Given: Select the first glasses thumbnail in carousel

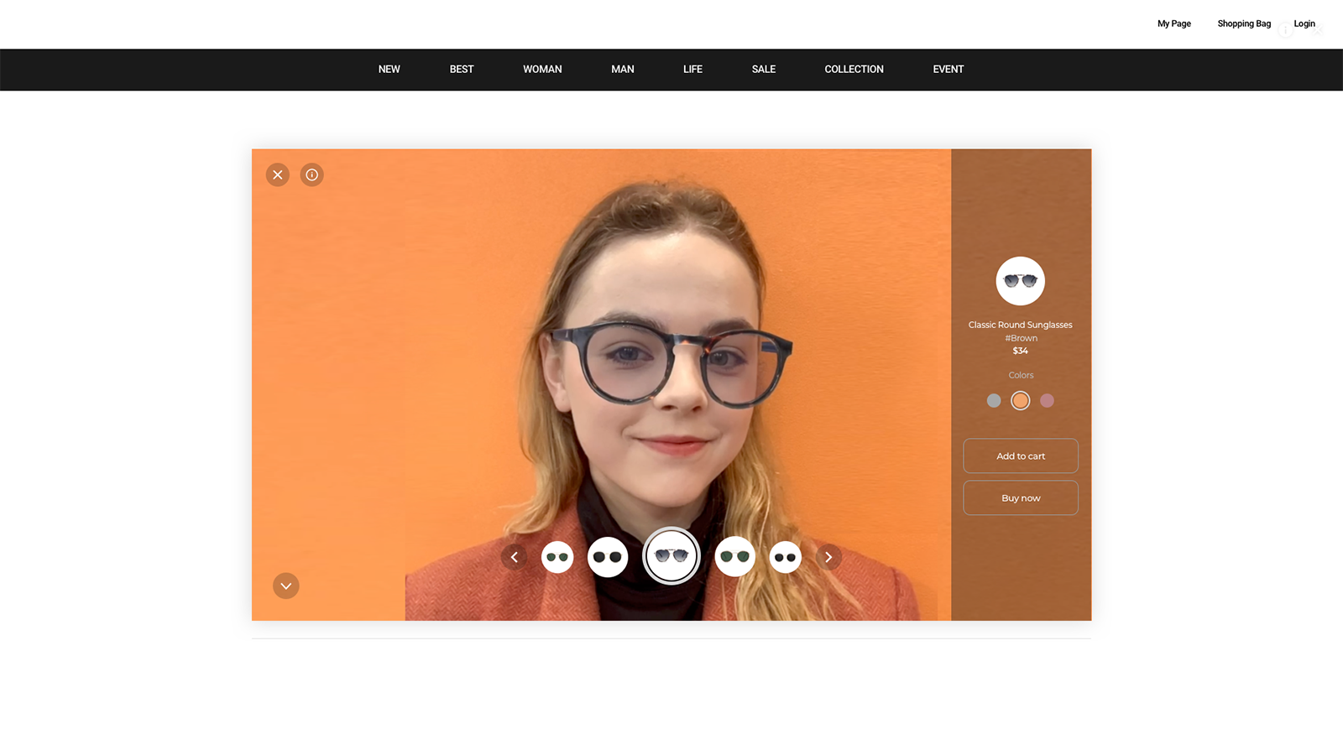Looking at the screenshot, I should tap(557, 557).
